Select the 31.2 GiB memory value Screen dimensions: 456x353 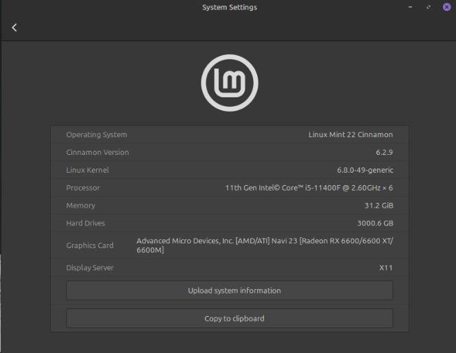[379, 206]
